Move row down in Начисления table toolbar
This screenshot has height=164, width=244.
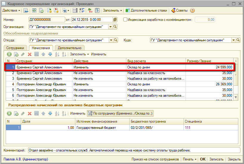[50, 54]
